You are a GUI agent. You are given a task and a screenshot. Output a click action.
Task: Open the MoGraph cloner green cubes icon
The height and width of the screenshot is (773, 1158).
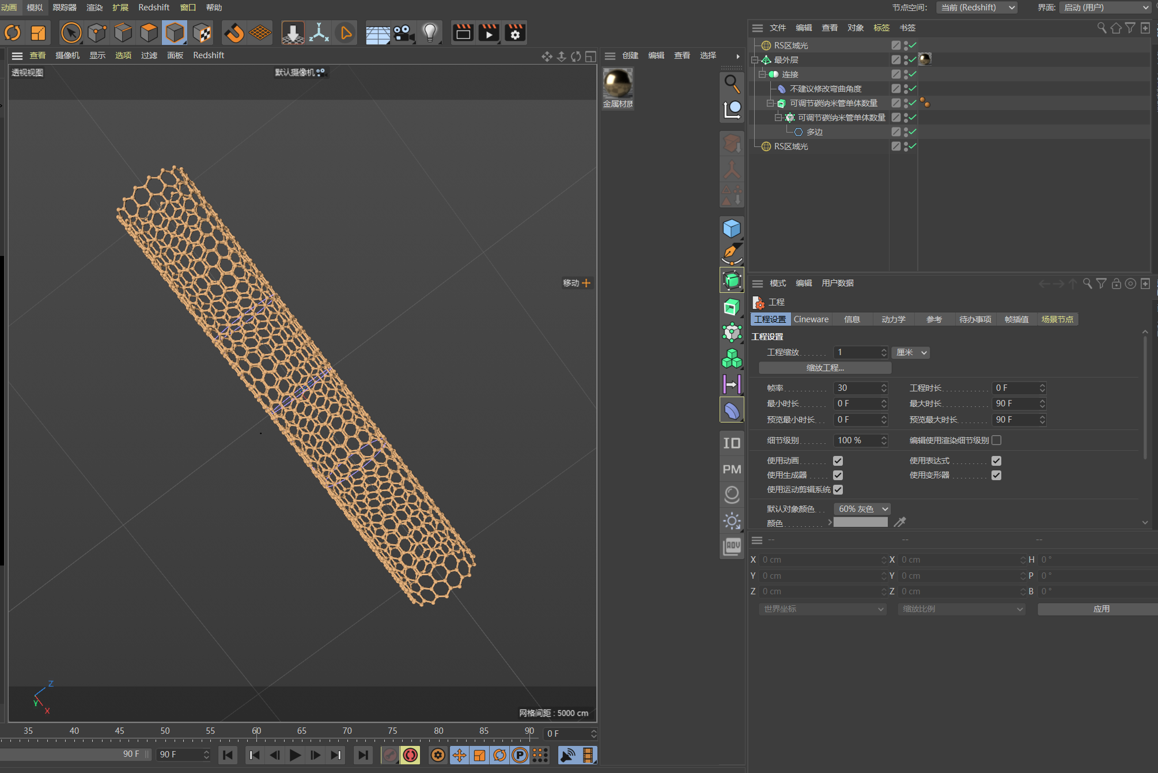coord(732,359)
